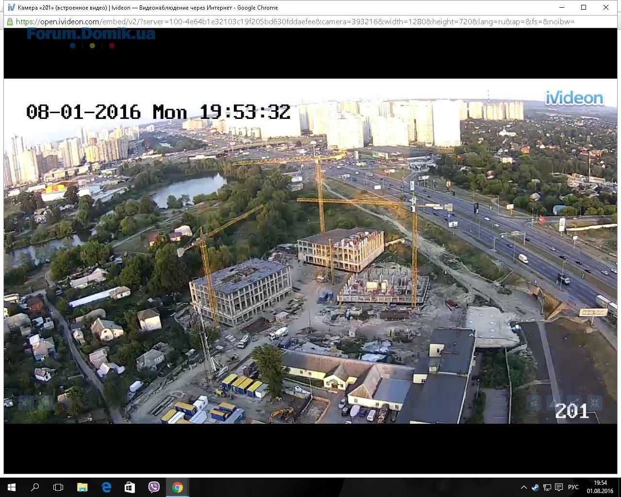621x497 pixels.
Task: Open the taskbar clock and date
Action: [x=600, y=487]
